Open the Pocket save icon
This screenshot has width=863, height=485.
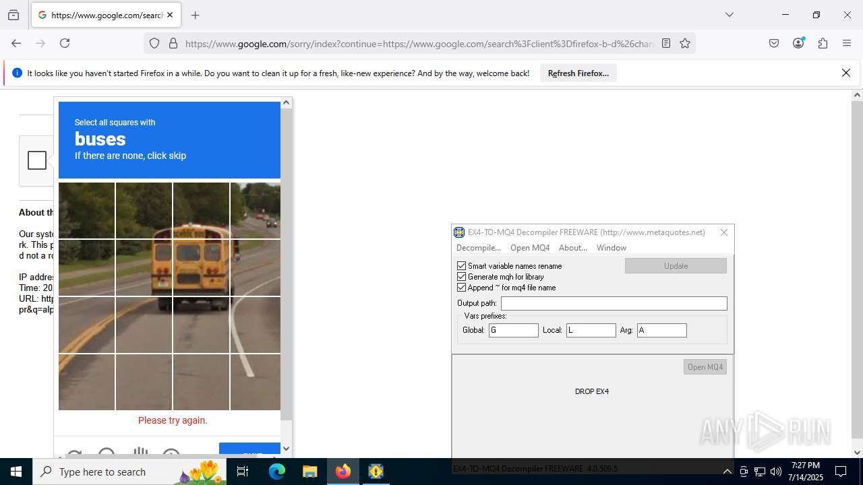(x=774, y=43)
